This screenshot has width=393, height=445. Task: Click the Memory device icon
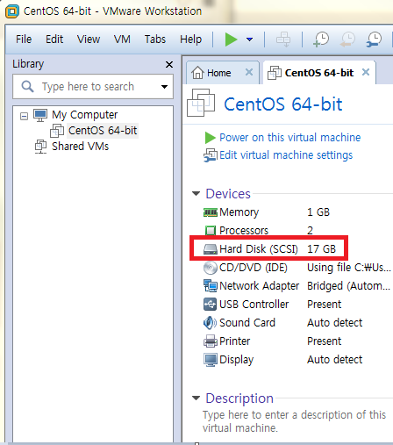pos(211,212)
